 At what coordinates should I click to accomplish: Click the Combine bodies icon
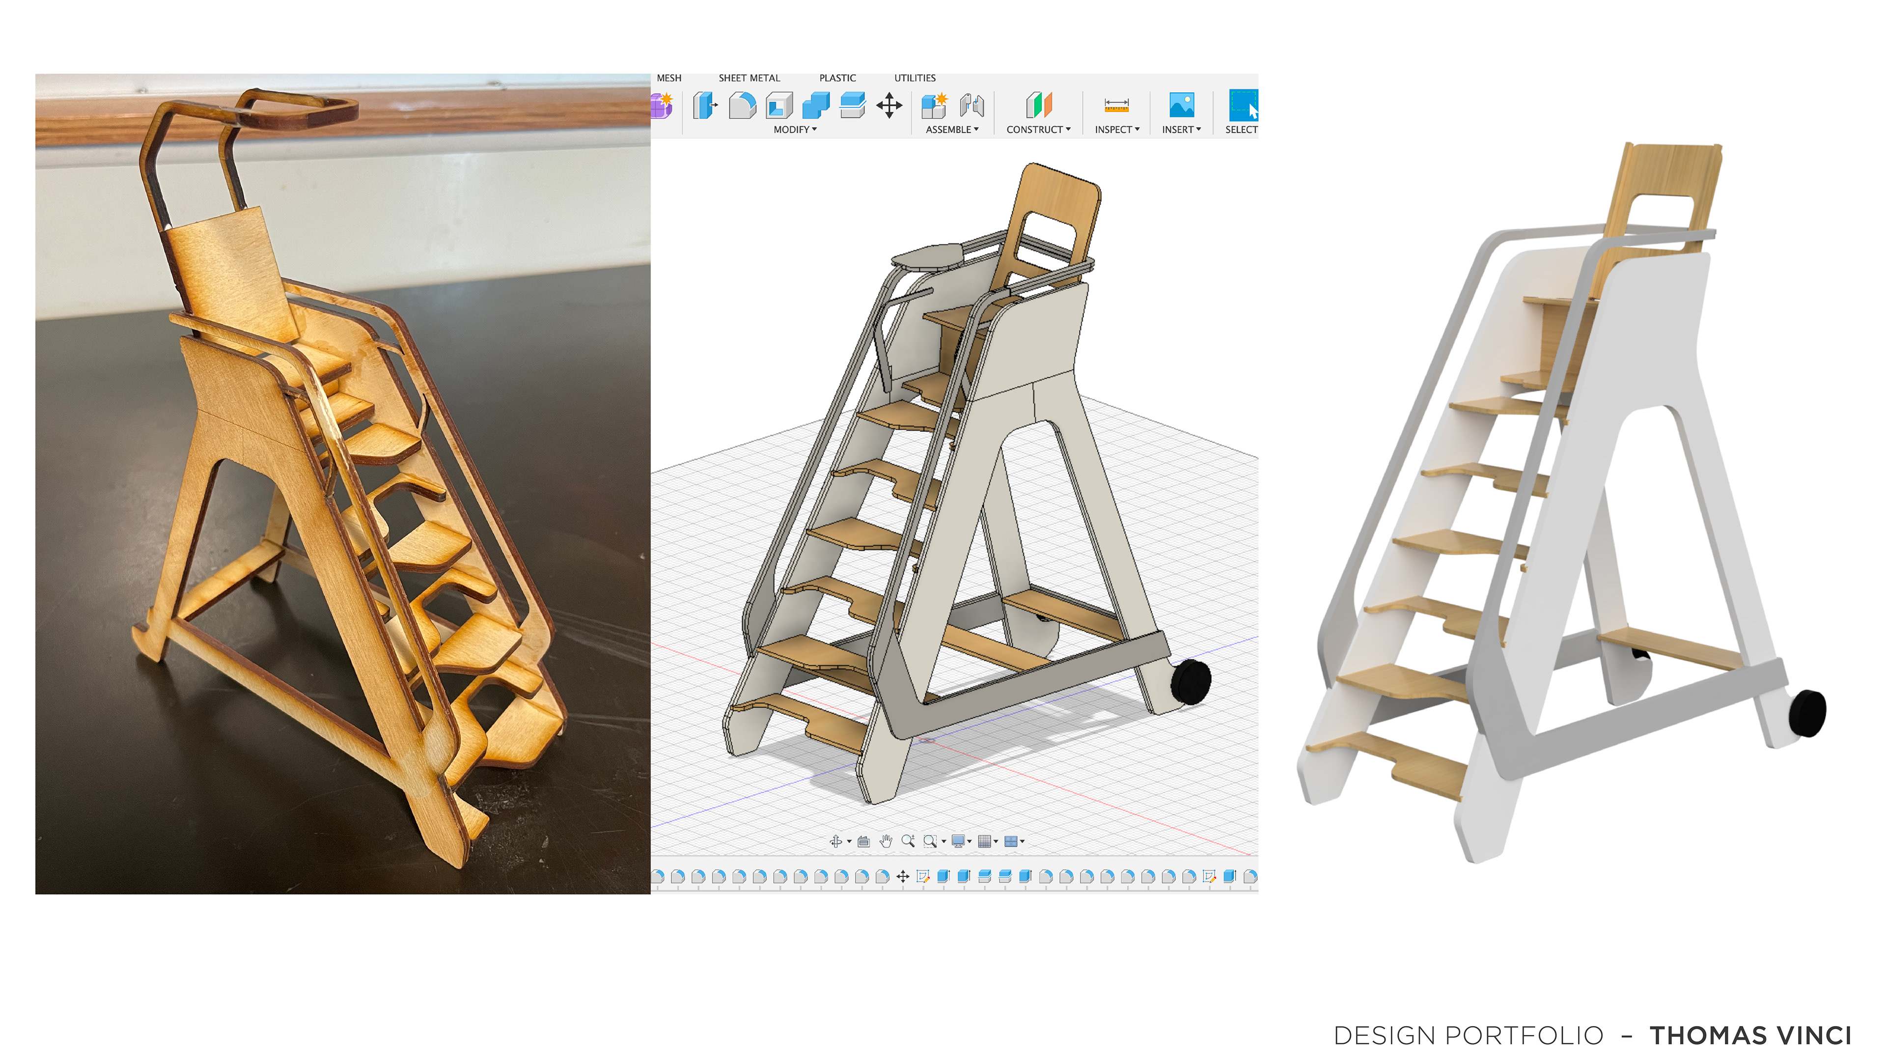pos(816,106)
